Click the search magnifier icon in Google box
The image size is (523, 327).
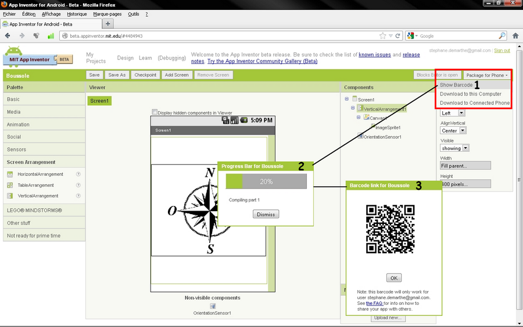coord(502,35)
